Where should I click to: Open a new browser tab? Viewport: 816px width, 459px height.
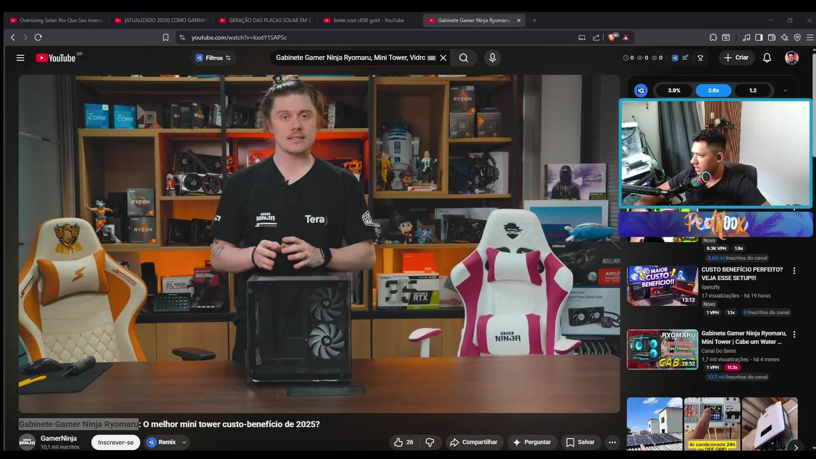tap(534, 20)
